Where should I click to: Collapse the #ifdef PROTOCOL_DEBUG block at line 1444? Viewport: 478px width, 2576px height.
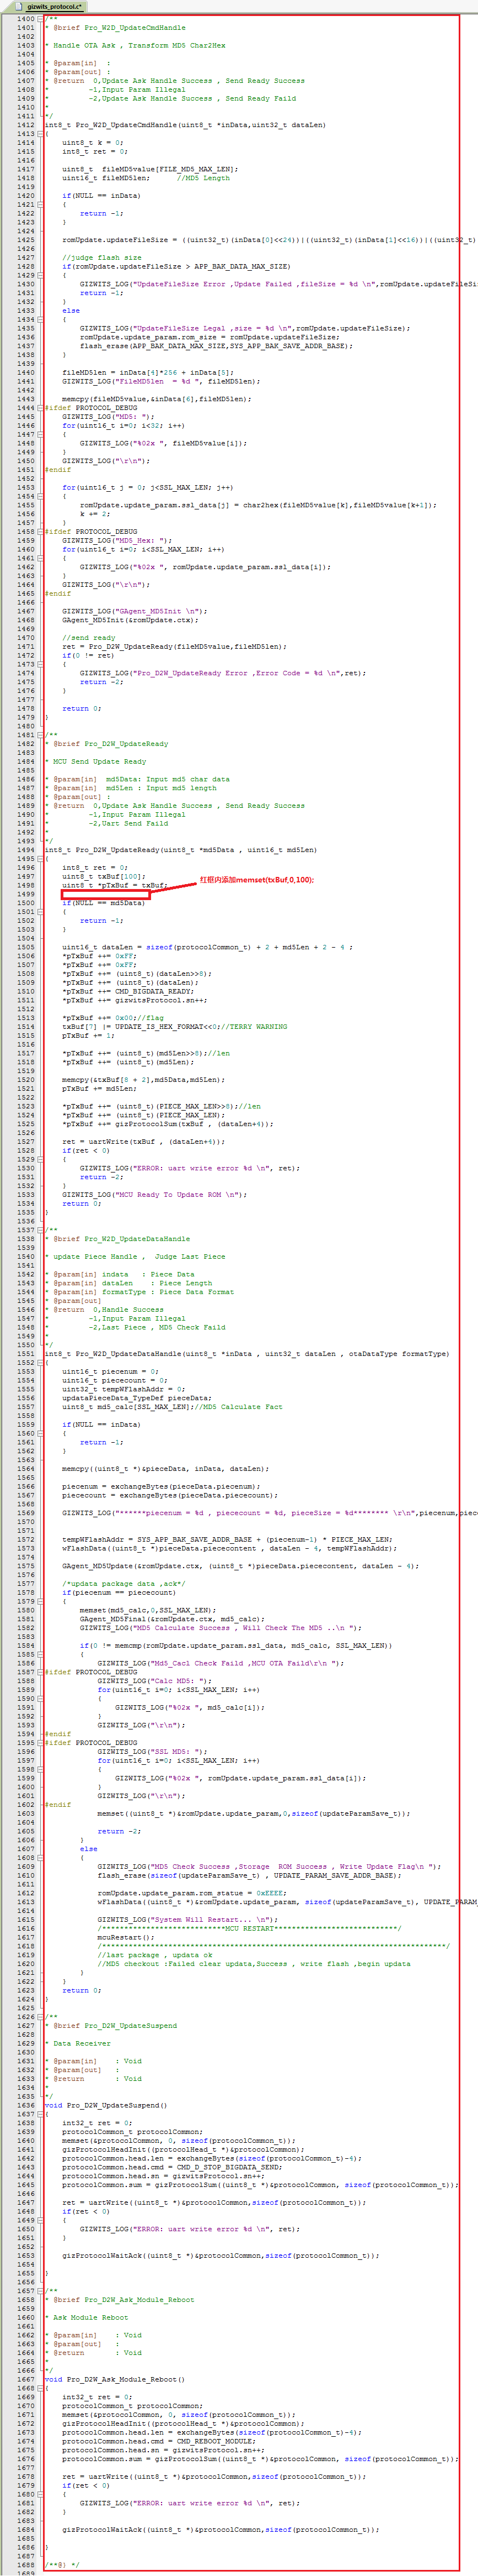(x=40, y=408)
